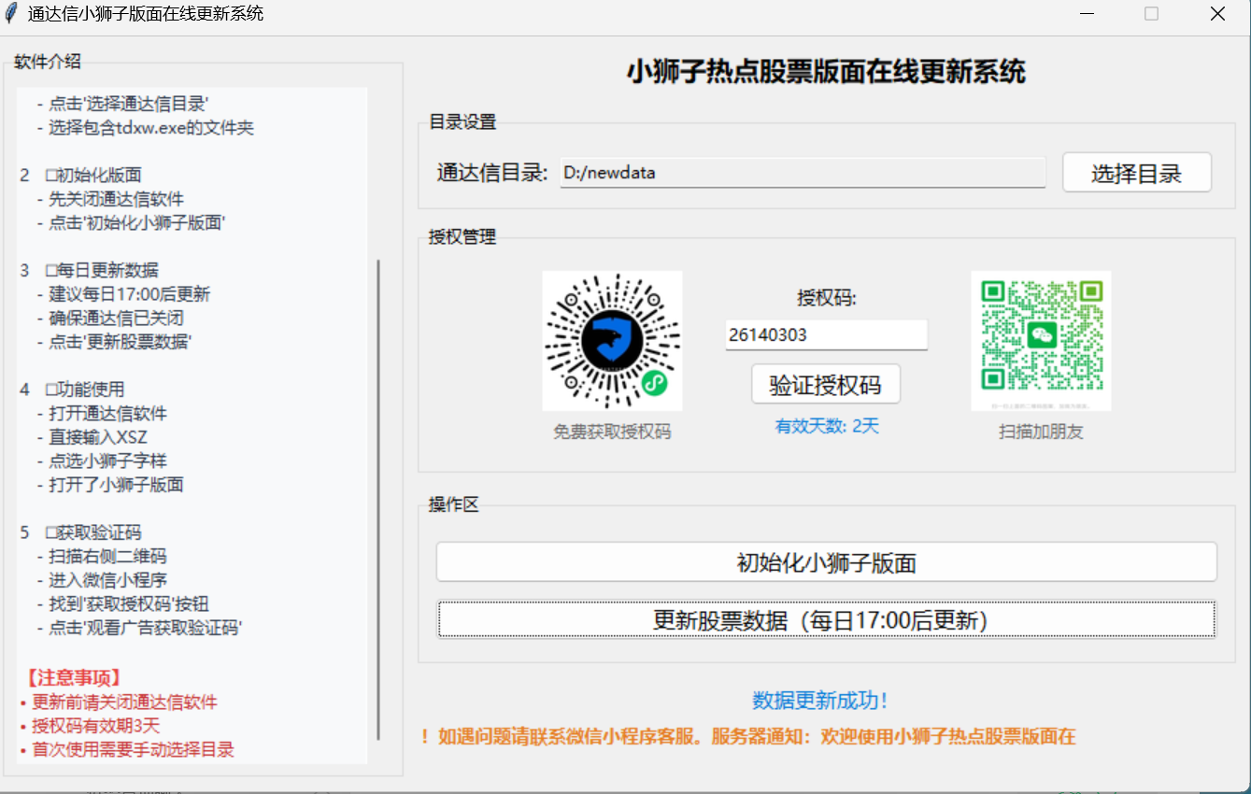Click the line 直接输入XSZ
The width and height of the screenshot is (1251, 794).
92,437
